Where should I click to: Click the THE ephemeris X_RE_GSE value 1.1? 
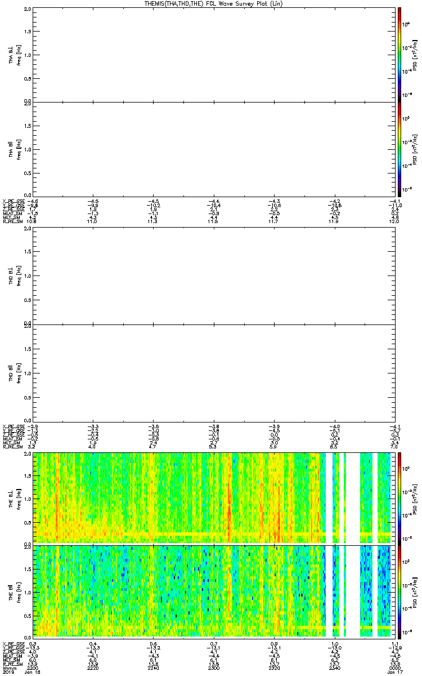click(394, 643)
